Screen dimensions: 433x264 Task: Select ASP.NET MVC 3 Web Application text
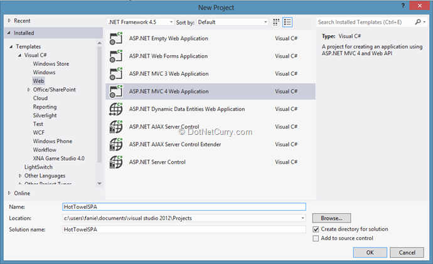tap(169, 73)
